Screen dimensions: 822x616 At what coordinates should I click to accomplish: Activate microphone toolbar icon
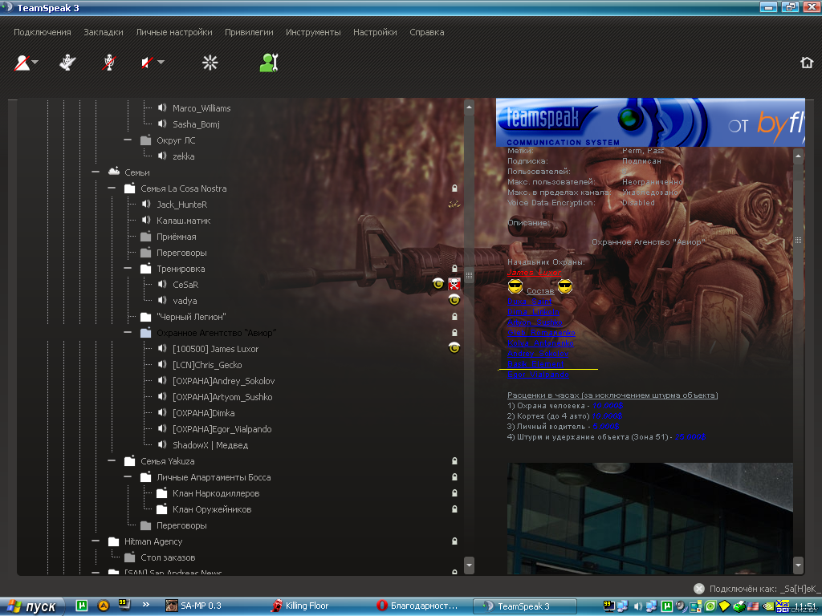tap(67, 63)
